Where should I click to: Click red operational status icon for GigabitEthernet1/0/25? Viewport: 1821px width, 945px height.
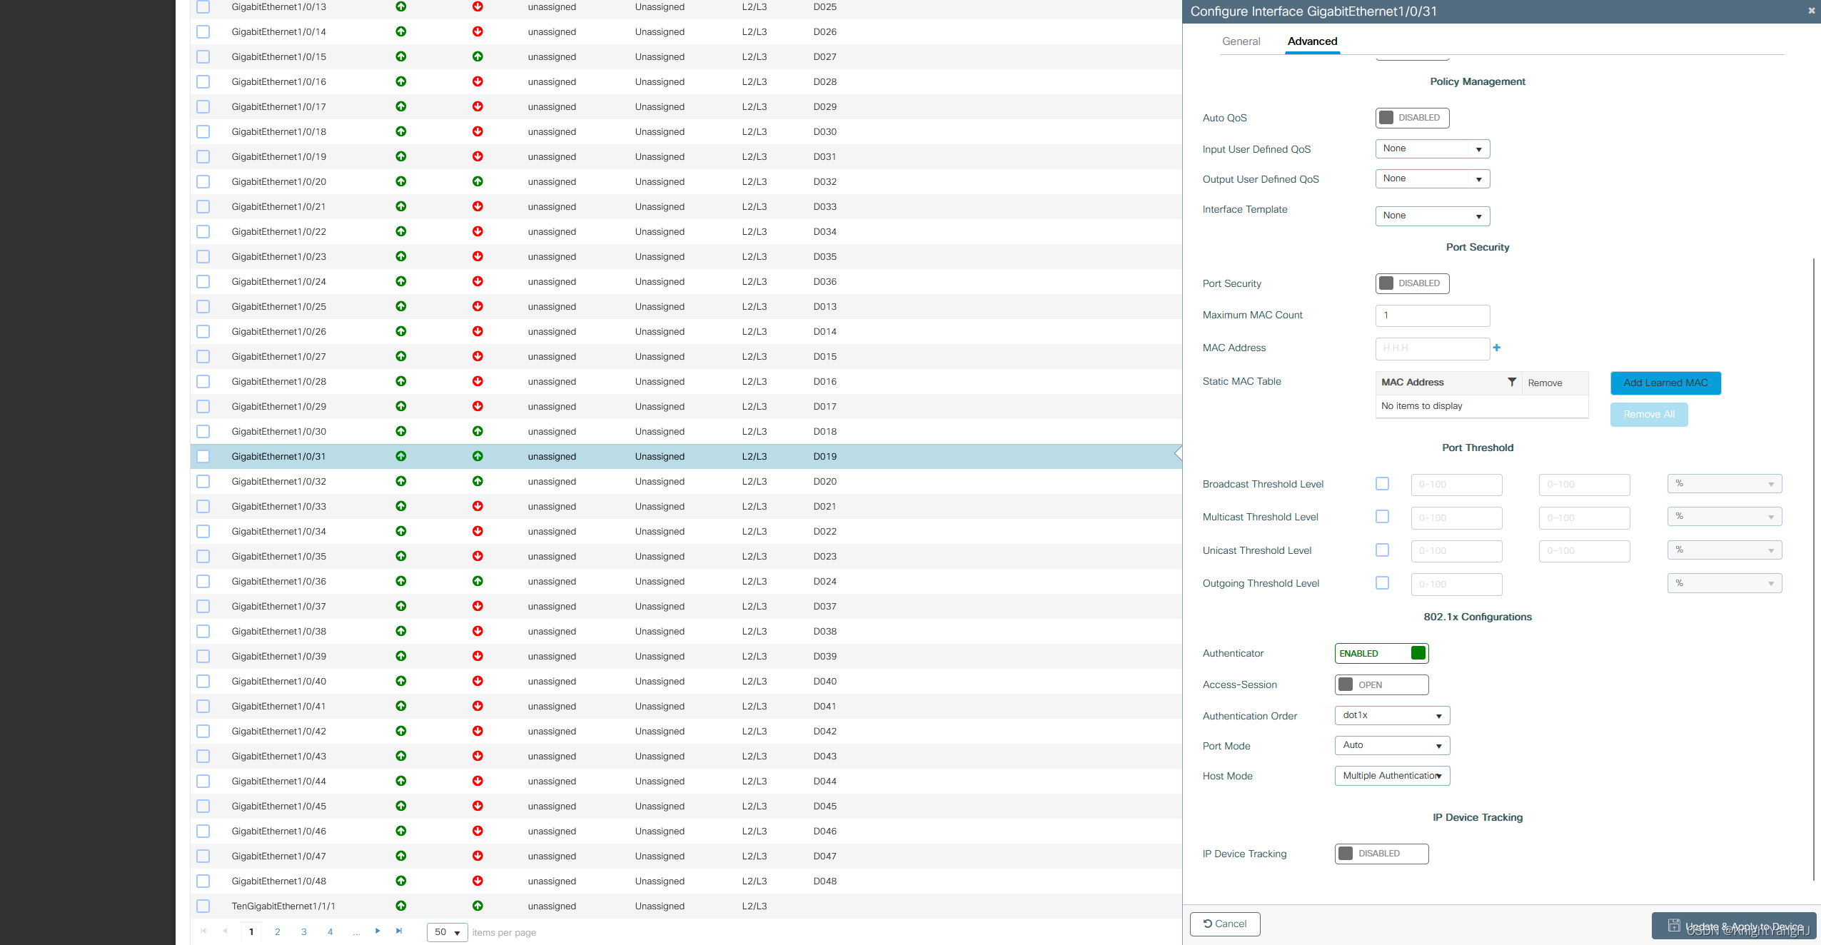478,306
